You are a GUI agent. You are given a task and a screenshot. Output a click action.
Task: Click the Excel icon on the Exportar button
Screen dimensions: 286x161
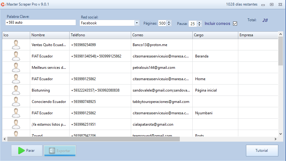(52, 151)
